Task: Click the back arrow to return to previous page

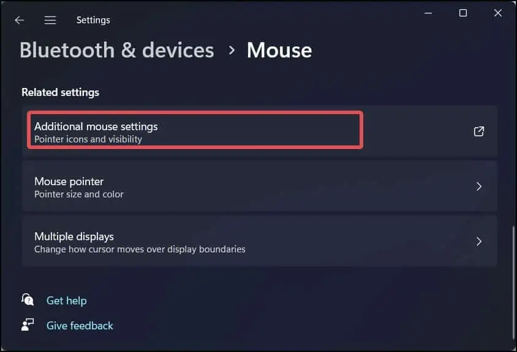Action: pyautogui.click(x=19, y=20)
